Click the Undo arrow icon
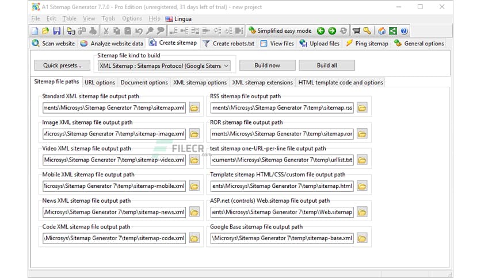This screenshot has width=481, height=278. [x=139, y=31]
